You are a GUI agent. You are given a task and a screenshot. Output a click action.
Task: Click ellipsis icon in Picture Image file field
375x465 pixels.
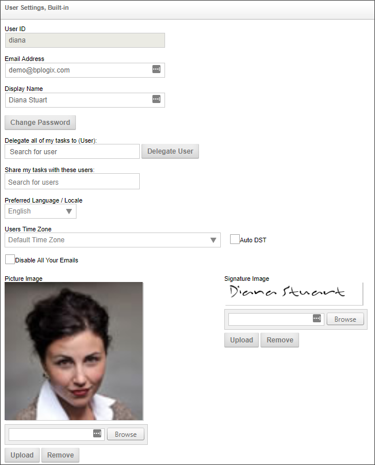coord(97,434)
